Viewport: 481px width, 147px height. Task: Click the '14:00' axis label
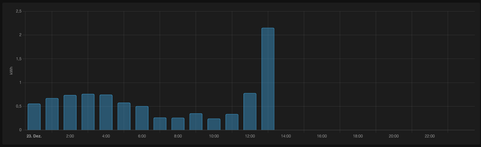pyautogui.click(x=286, y=136)
